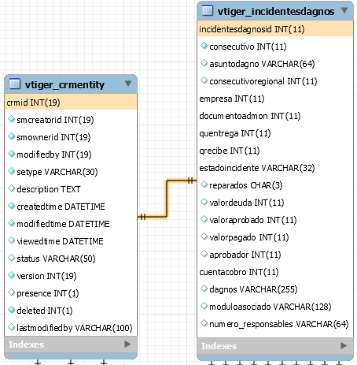The image size is (357, 365).
Task: Click the diamond icon beside consecutivo INT(11)
Action: pyautogui.click(x=204, y=46)
